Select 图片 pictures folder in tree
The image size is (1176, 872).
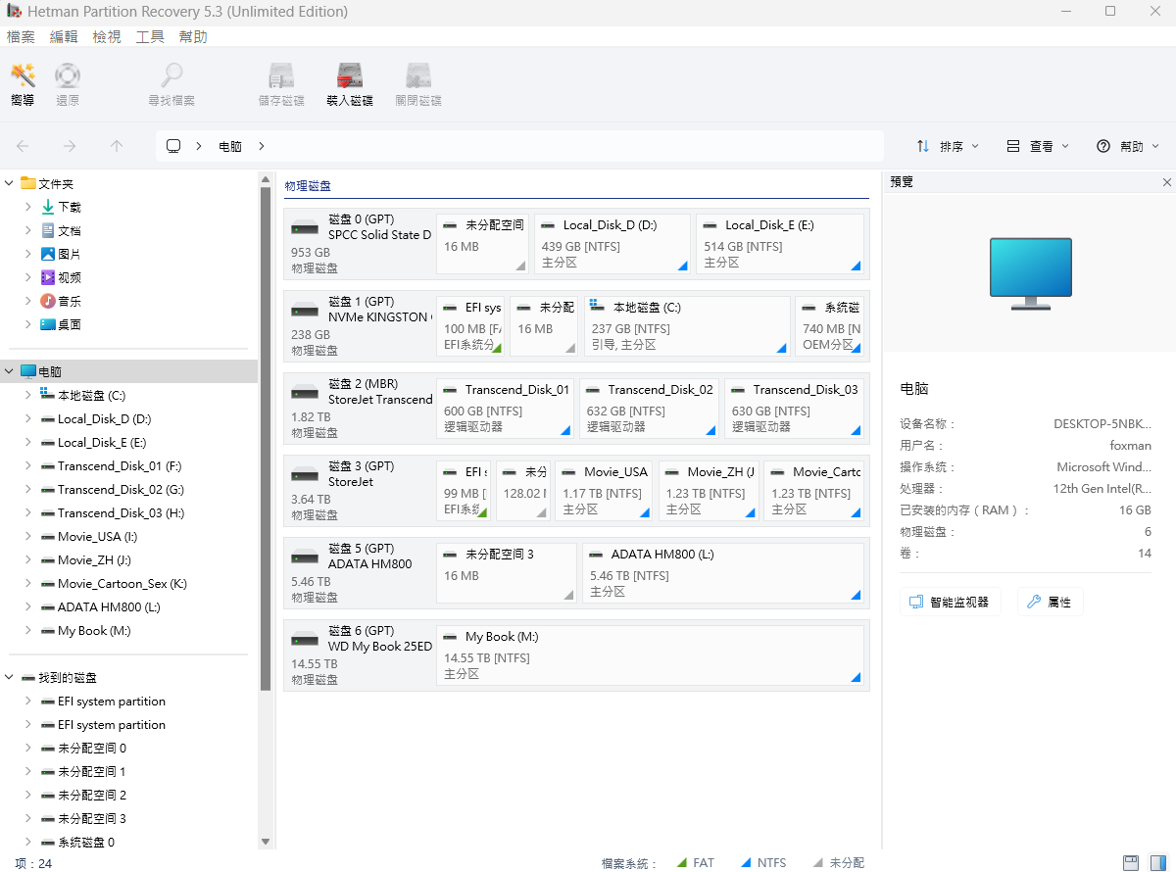coord(70,255)
